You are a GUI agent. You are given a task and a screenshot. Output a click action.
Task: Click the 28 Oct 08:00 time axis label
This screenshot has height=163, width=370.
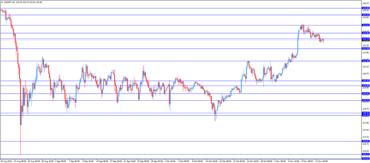click(x=267, y=162)
